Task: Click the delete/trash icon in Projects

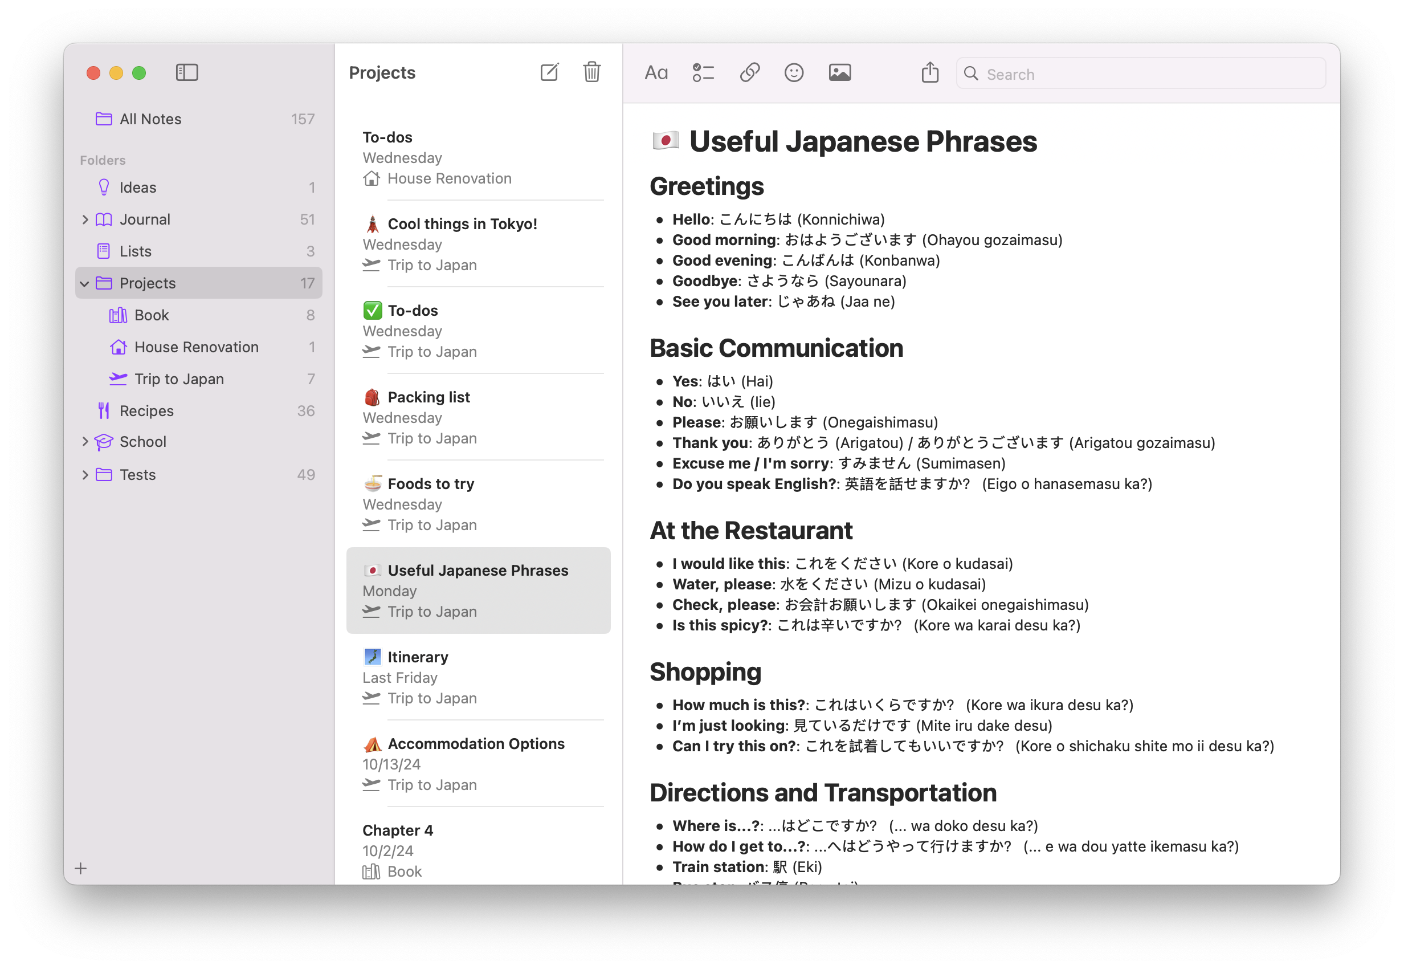Action: [592, 72]
